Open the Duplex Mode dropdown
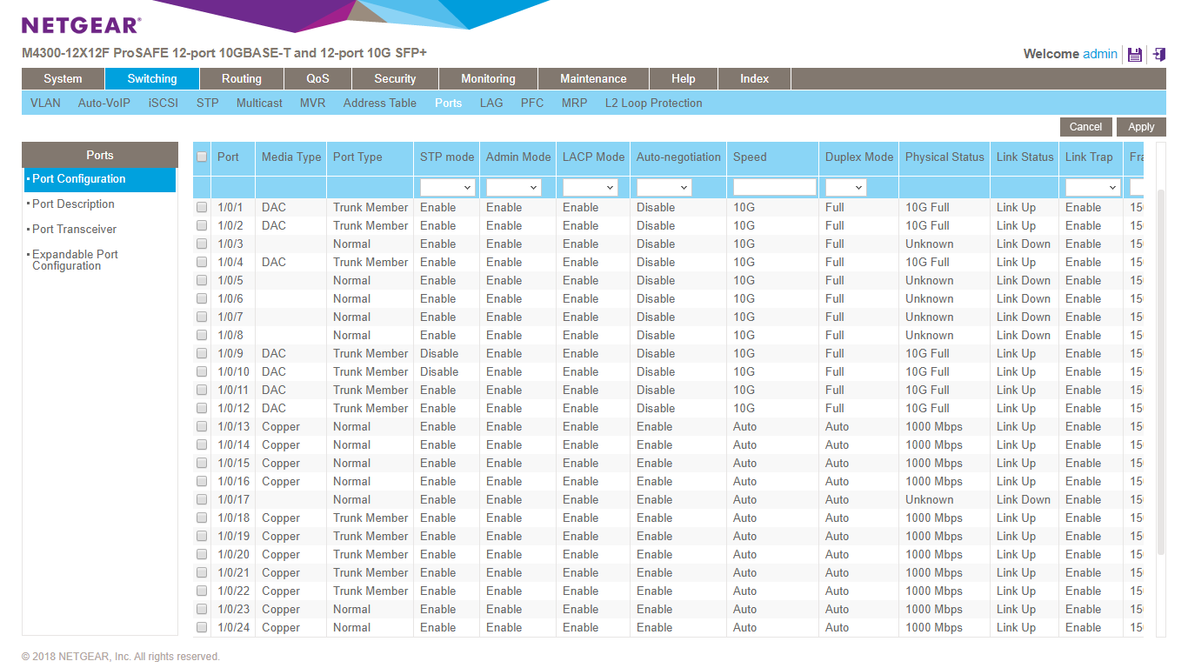Screen dimensions: 1188x668 pos(846,187)
